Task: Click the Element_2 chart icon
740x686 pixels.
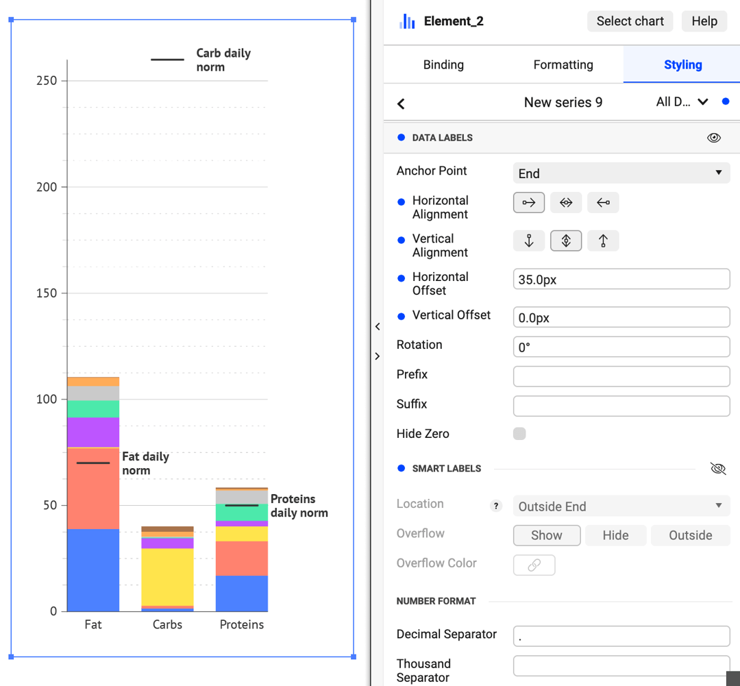Action: [407, 21]
